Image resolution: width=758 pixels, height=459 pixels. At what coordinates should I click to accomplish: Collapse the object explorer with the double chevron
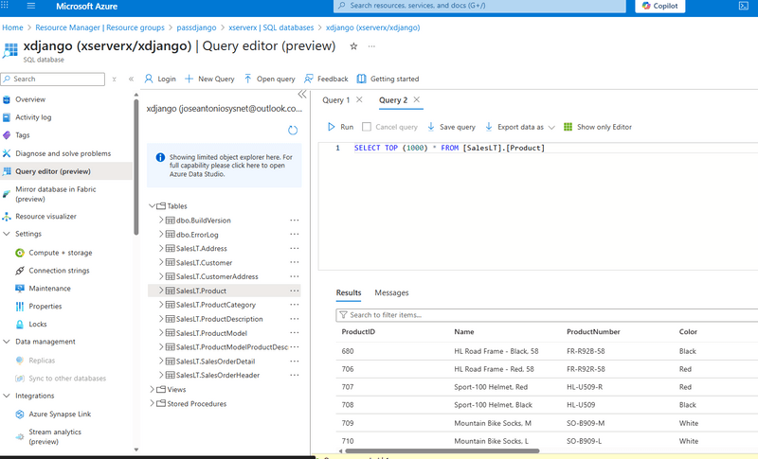coord(302,94)
